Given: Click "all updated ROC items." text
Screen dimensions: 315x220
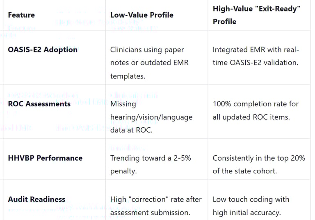Looking at the screenshot, I should pyautogui.click(x=251, y=117).
